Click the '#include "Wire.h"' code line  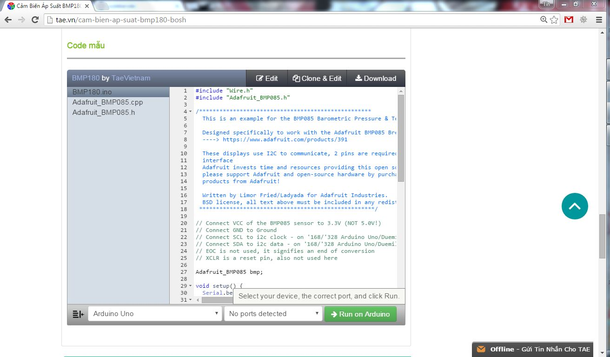(224, 91)
